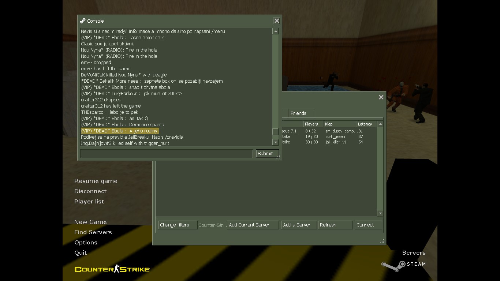500x281 pixels.
Task: Click latency value 54
Action: (x=361, y=142)
